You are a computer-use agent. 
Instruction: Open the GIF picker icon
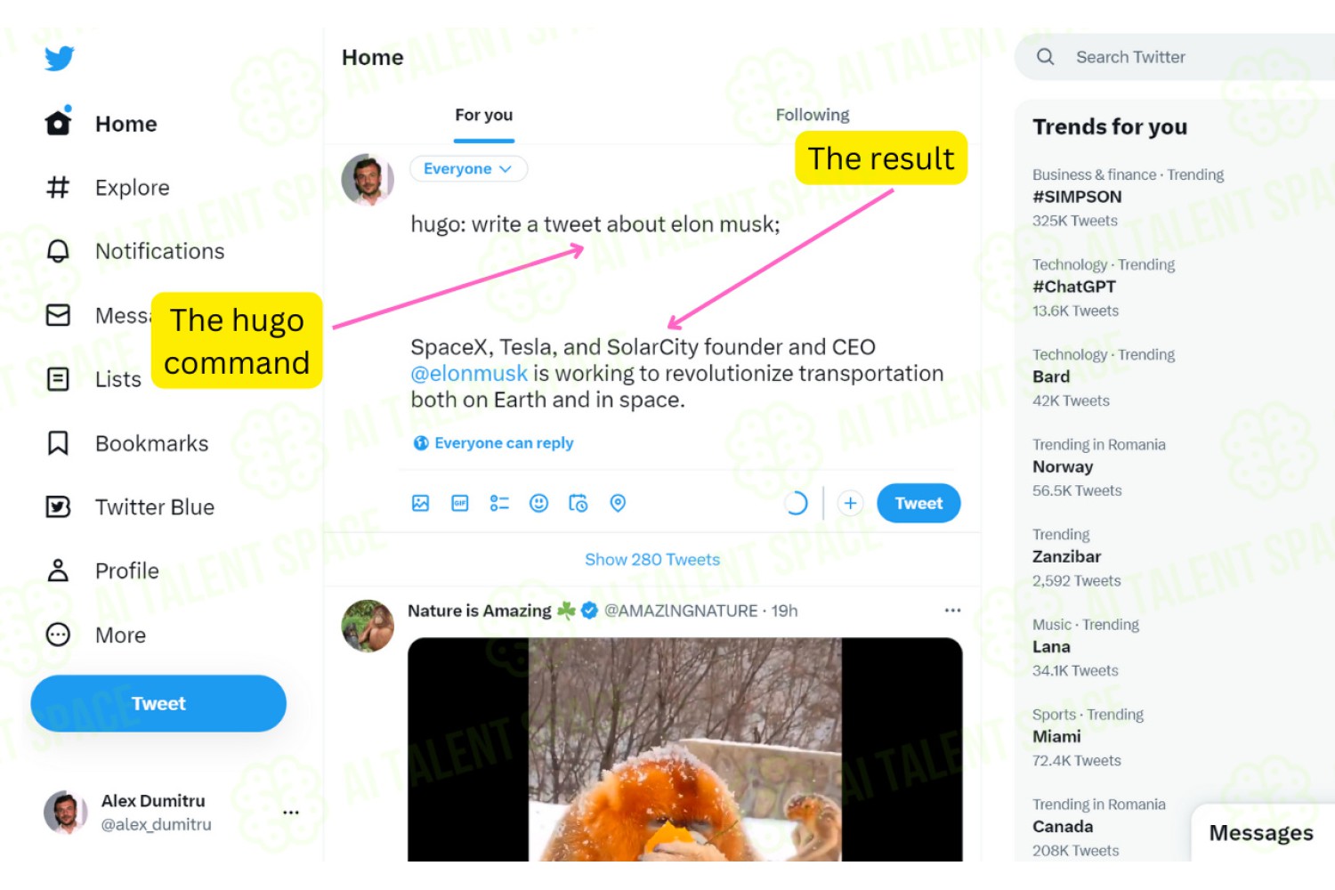pos(460,503)
